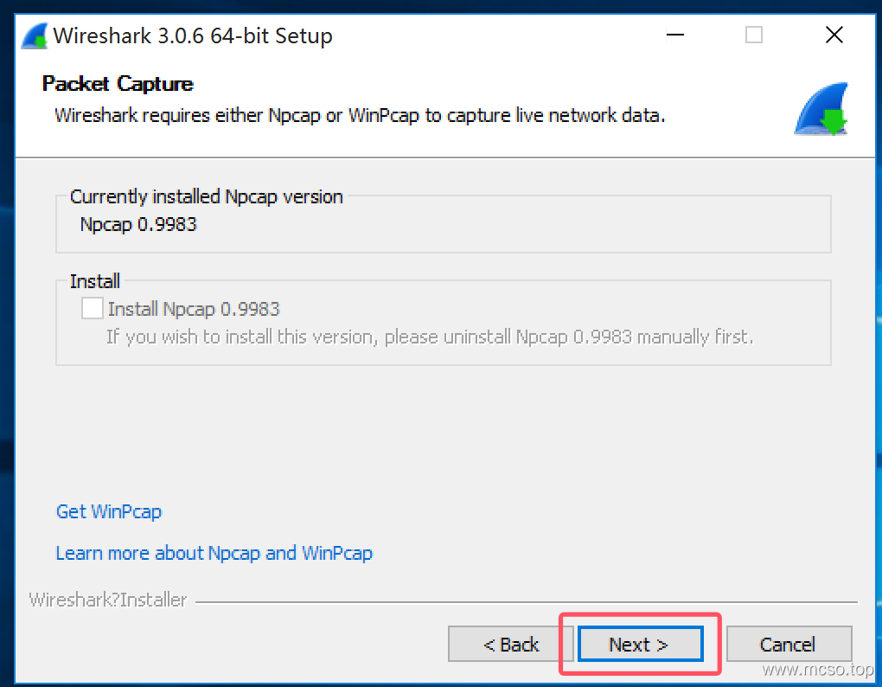The height and width of the screenshot is (687, 882).
Task: Click the disabled maximize button
Action: 754,35
